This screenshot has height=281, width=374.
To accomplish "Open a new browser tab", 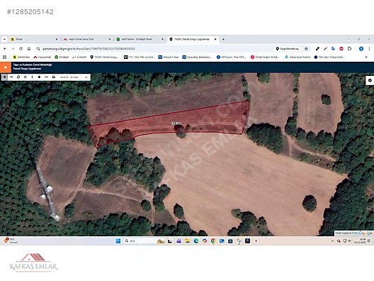I will [223, 39].
